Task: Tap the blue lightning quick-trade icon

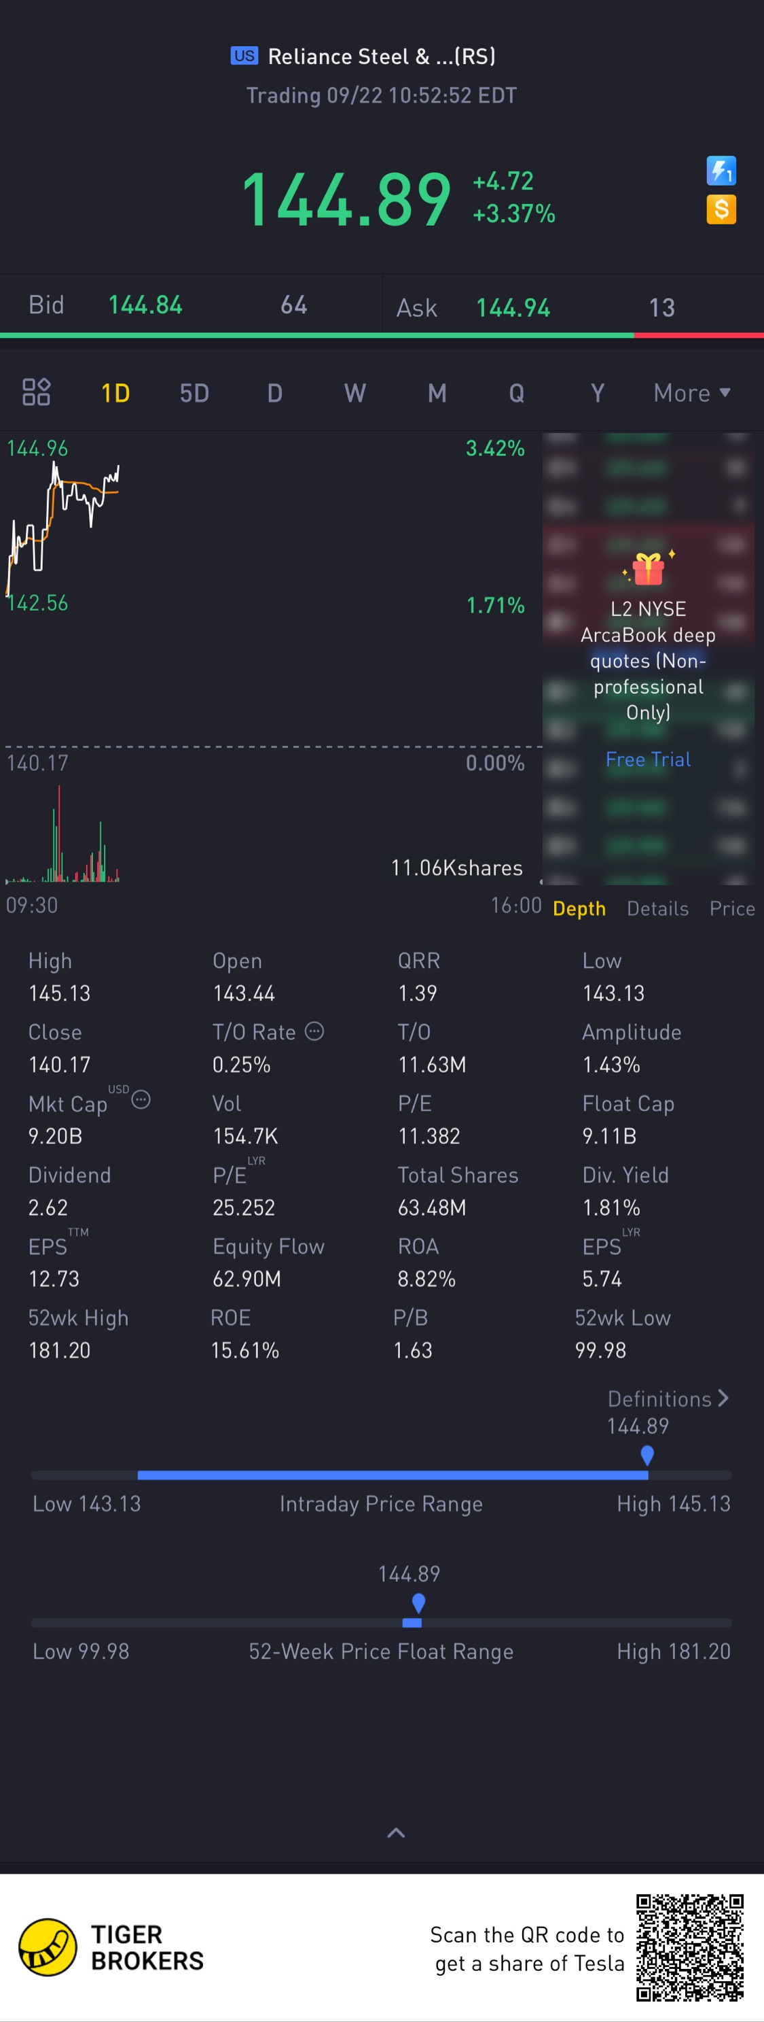Action: point(721,171)
